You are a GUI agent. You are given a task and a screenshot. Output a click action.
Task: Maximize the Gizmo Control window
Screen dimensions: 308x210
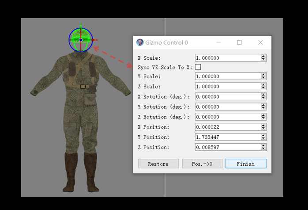(x=239, y=42)
